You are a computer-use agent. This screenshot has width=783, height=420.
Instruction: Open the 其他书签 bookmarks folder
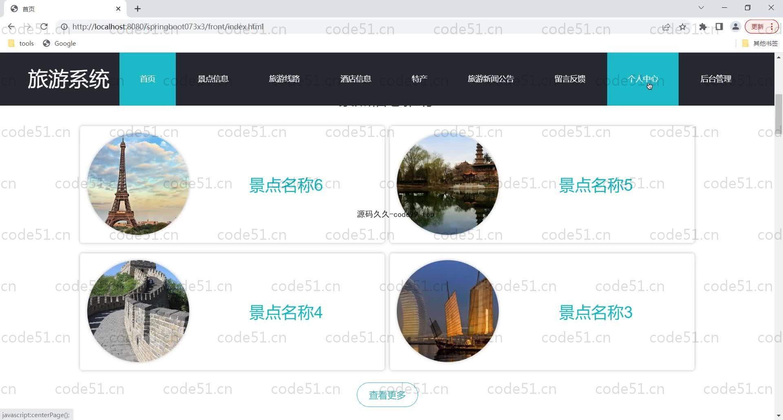760,43
